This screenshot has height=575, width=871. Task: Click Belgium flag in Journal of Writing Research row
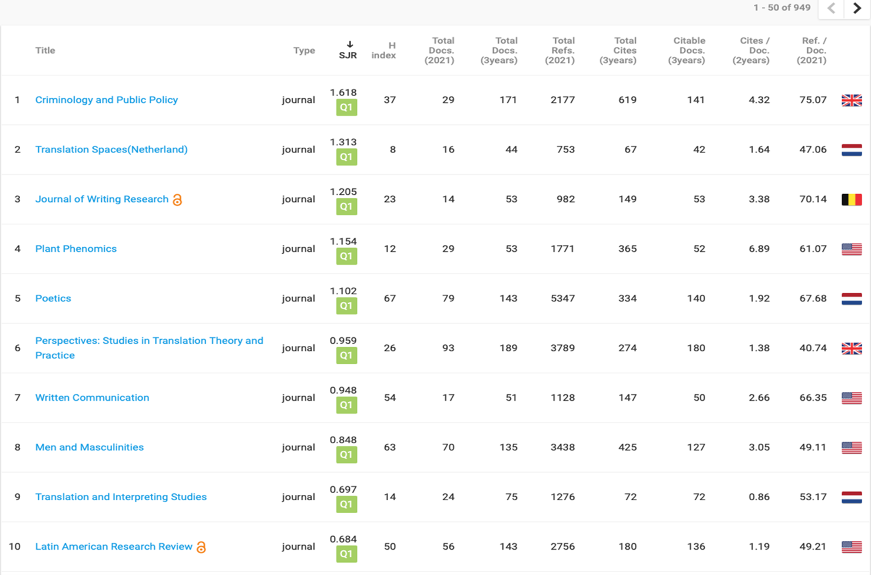(x=852, y=200)
